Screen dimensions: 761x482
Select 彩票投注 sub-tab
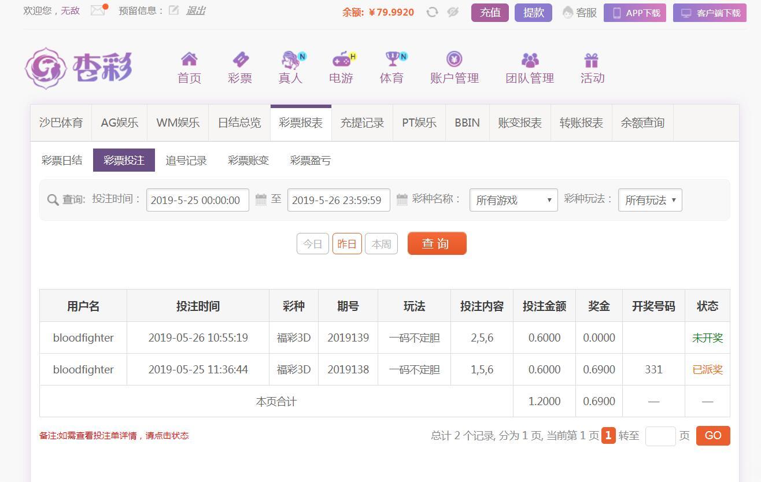point(124,160)
